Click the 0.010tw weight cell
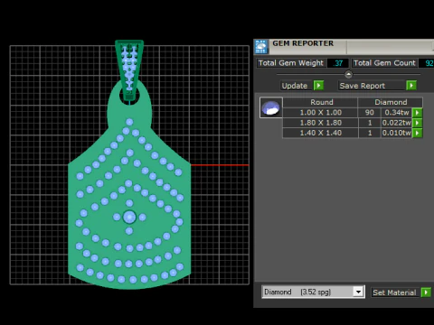 [397, 133]
